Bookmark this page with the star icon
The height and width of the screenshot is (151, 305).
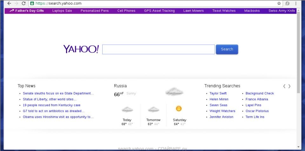(x=279, y=3)
